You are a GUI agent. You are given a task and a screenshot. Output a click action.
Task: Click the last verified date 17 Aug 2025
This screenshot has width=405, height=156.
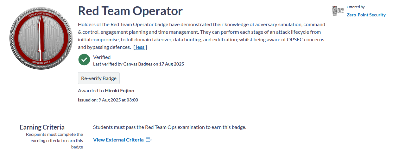(x=171, y=64)
